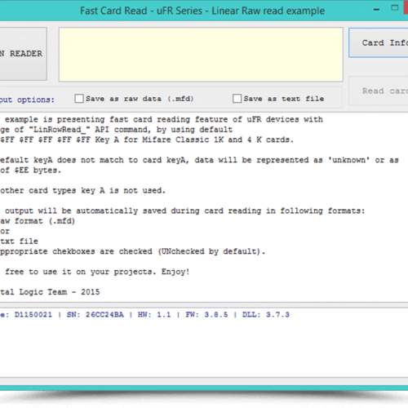Click the OPEN READER button
The image size is (408, 408).
coord(23,54)
